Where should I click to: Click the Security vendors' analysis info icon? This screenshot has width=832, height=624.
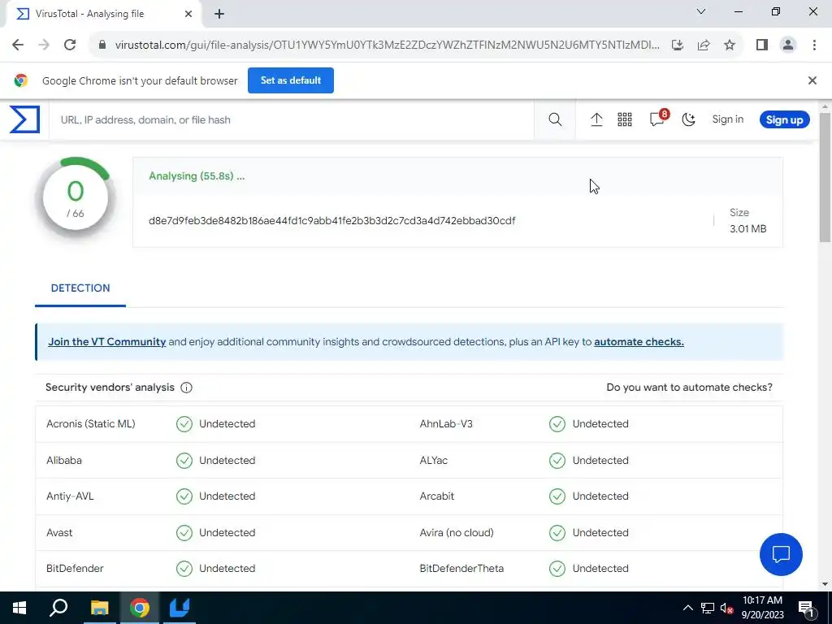(x=186, y=388)
